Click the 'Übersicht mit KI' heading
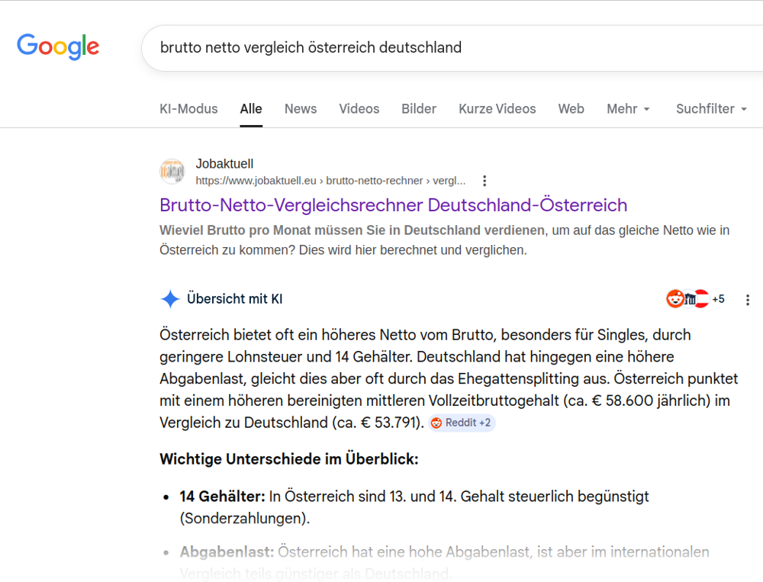The image size is (763, 582). point(234,299)
